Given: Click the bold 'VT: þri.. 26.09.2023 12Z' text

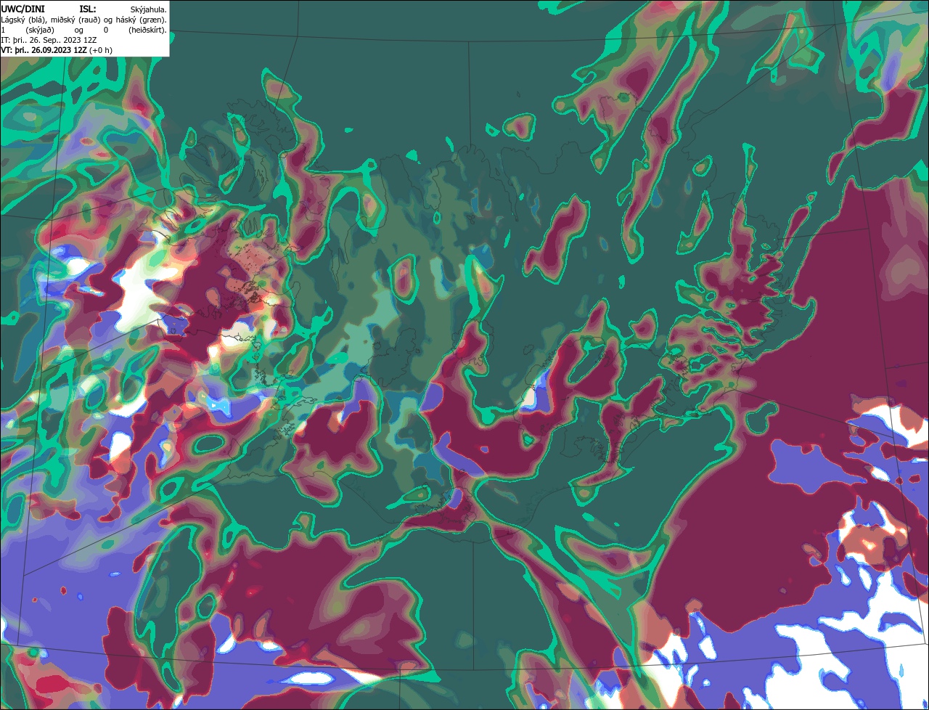Looking at the screenshot, I should pos(44,50).
